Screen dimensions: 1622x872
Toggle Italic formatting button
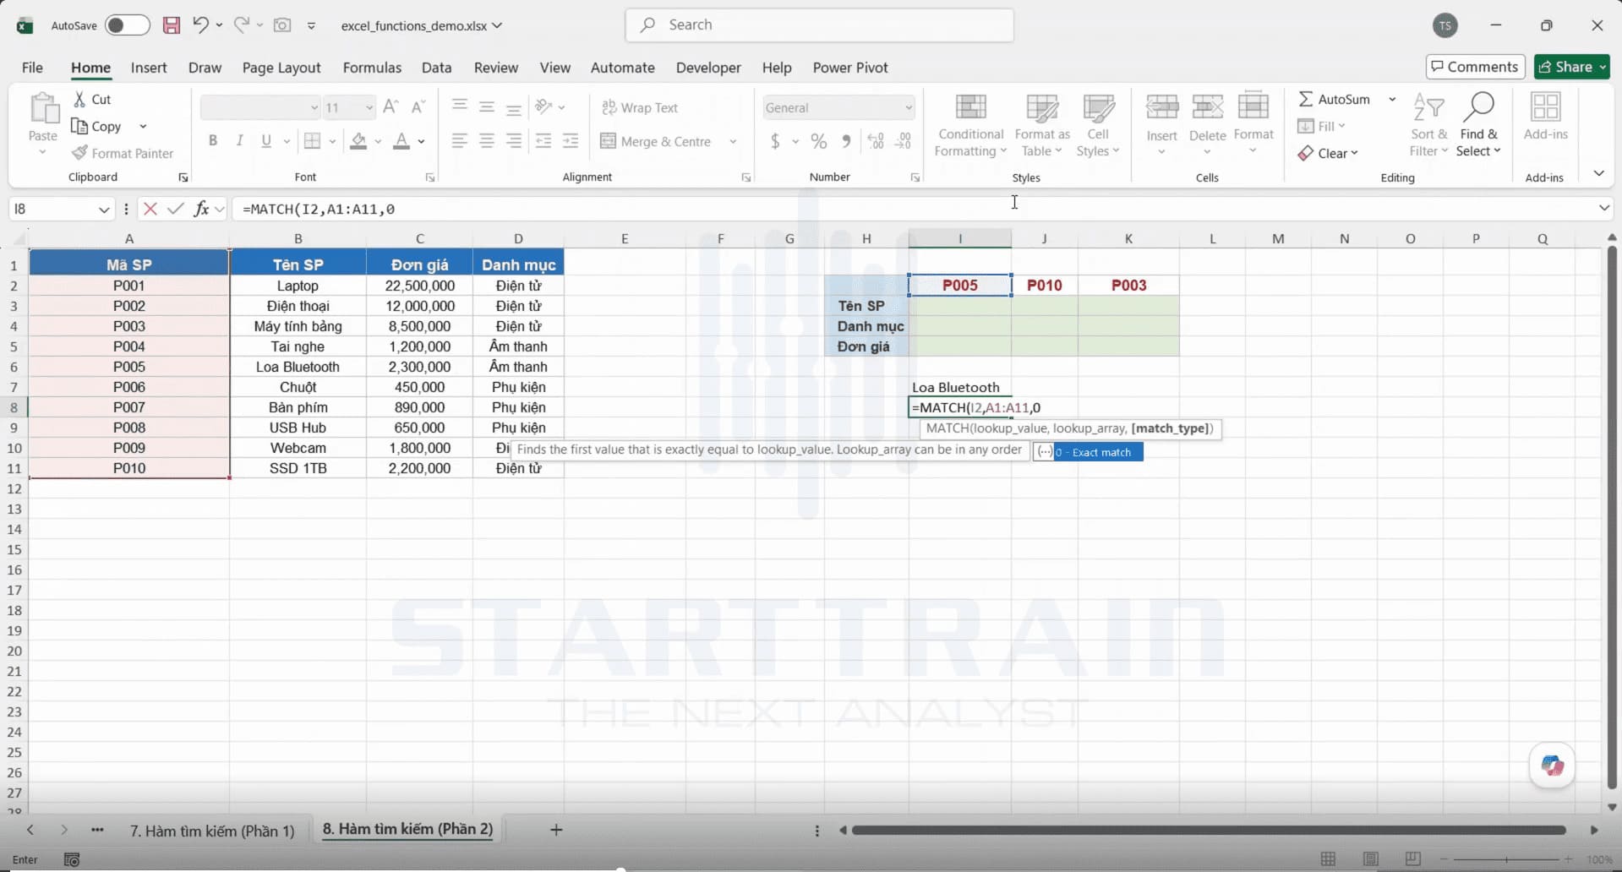tap(239, 141)
